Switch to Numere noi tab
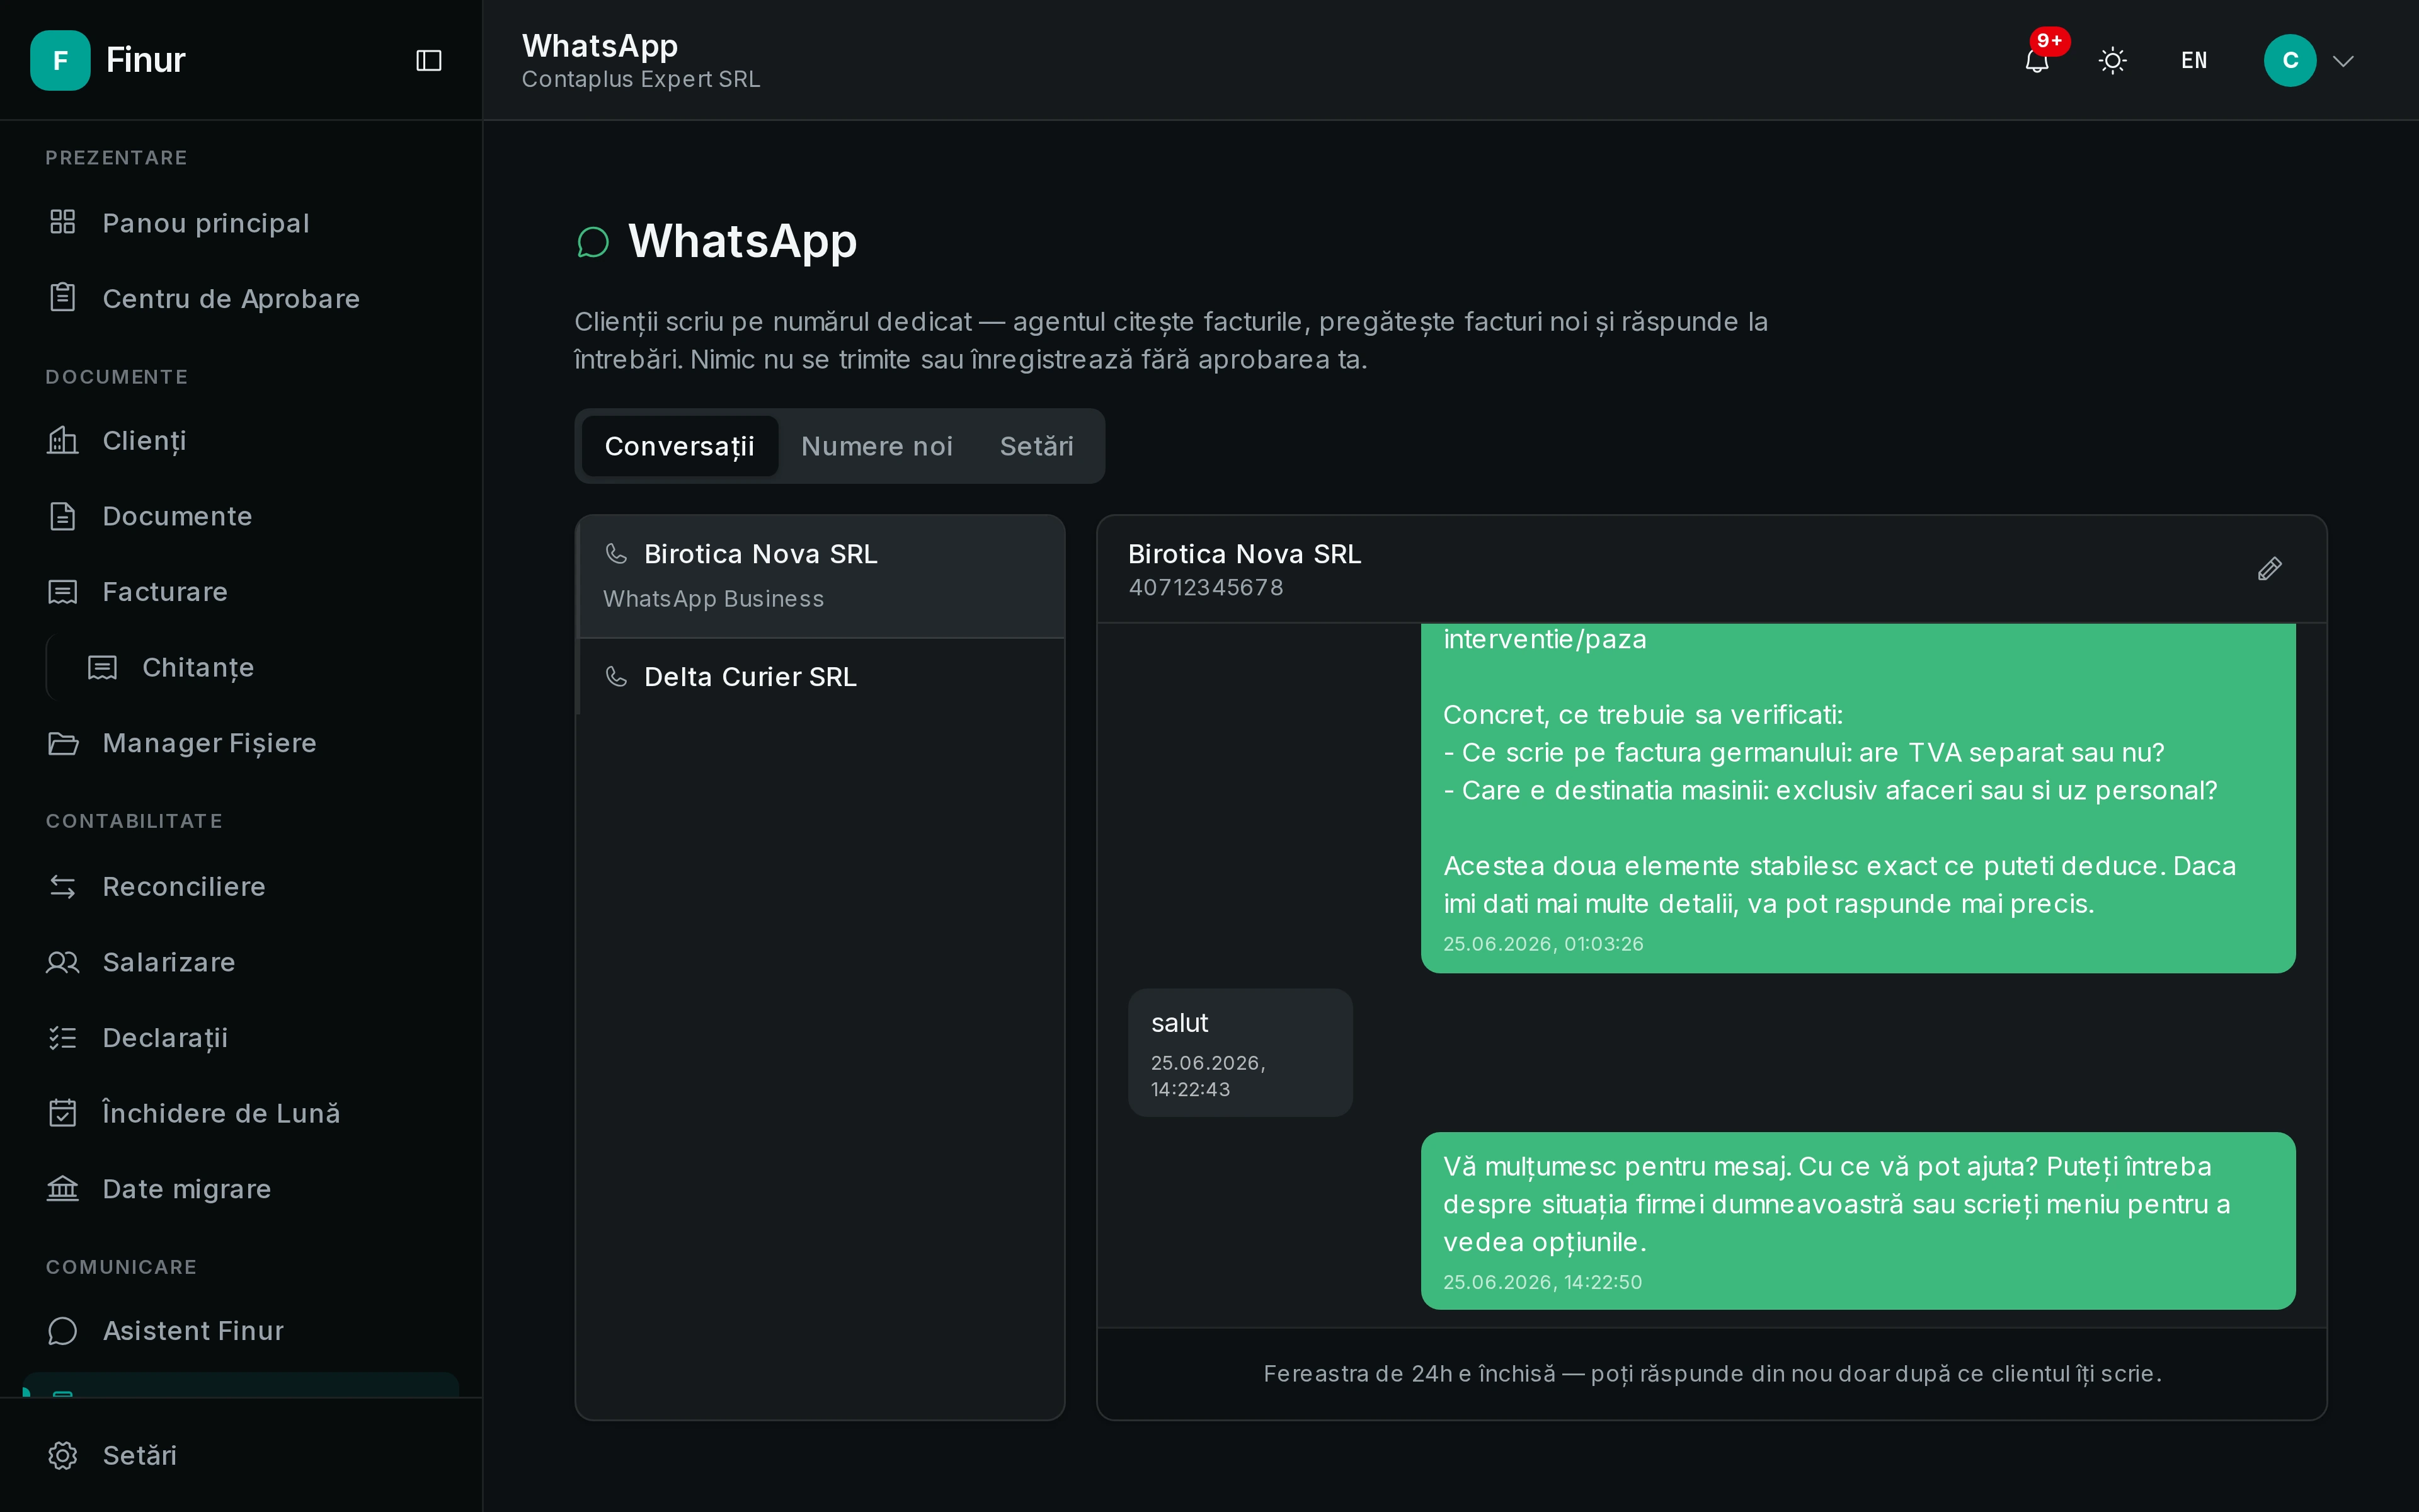2419x1512 pixels. click(x=877, y=446)
